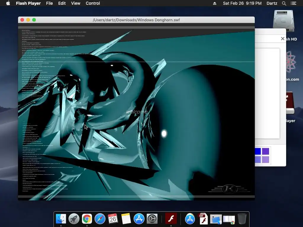Launch Launchpad rocket icon in Dock
303x227 pixels.
coord(74,219)
